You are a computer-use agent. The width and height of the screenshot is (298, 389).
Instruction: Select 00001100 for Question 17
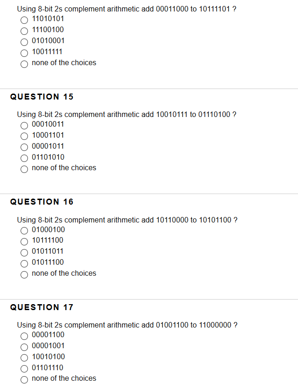[24, 336]
